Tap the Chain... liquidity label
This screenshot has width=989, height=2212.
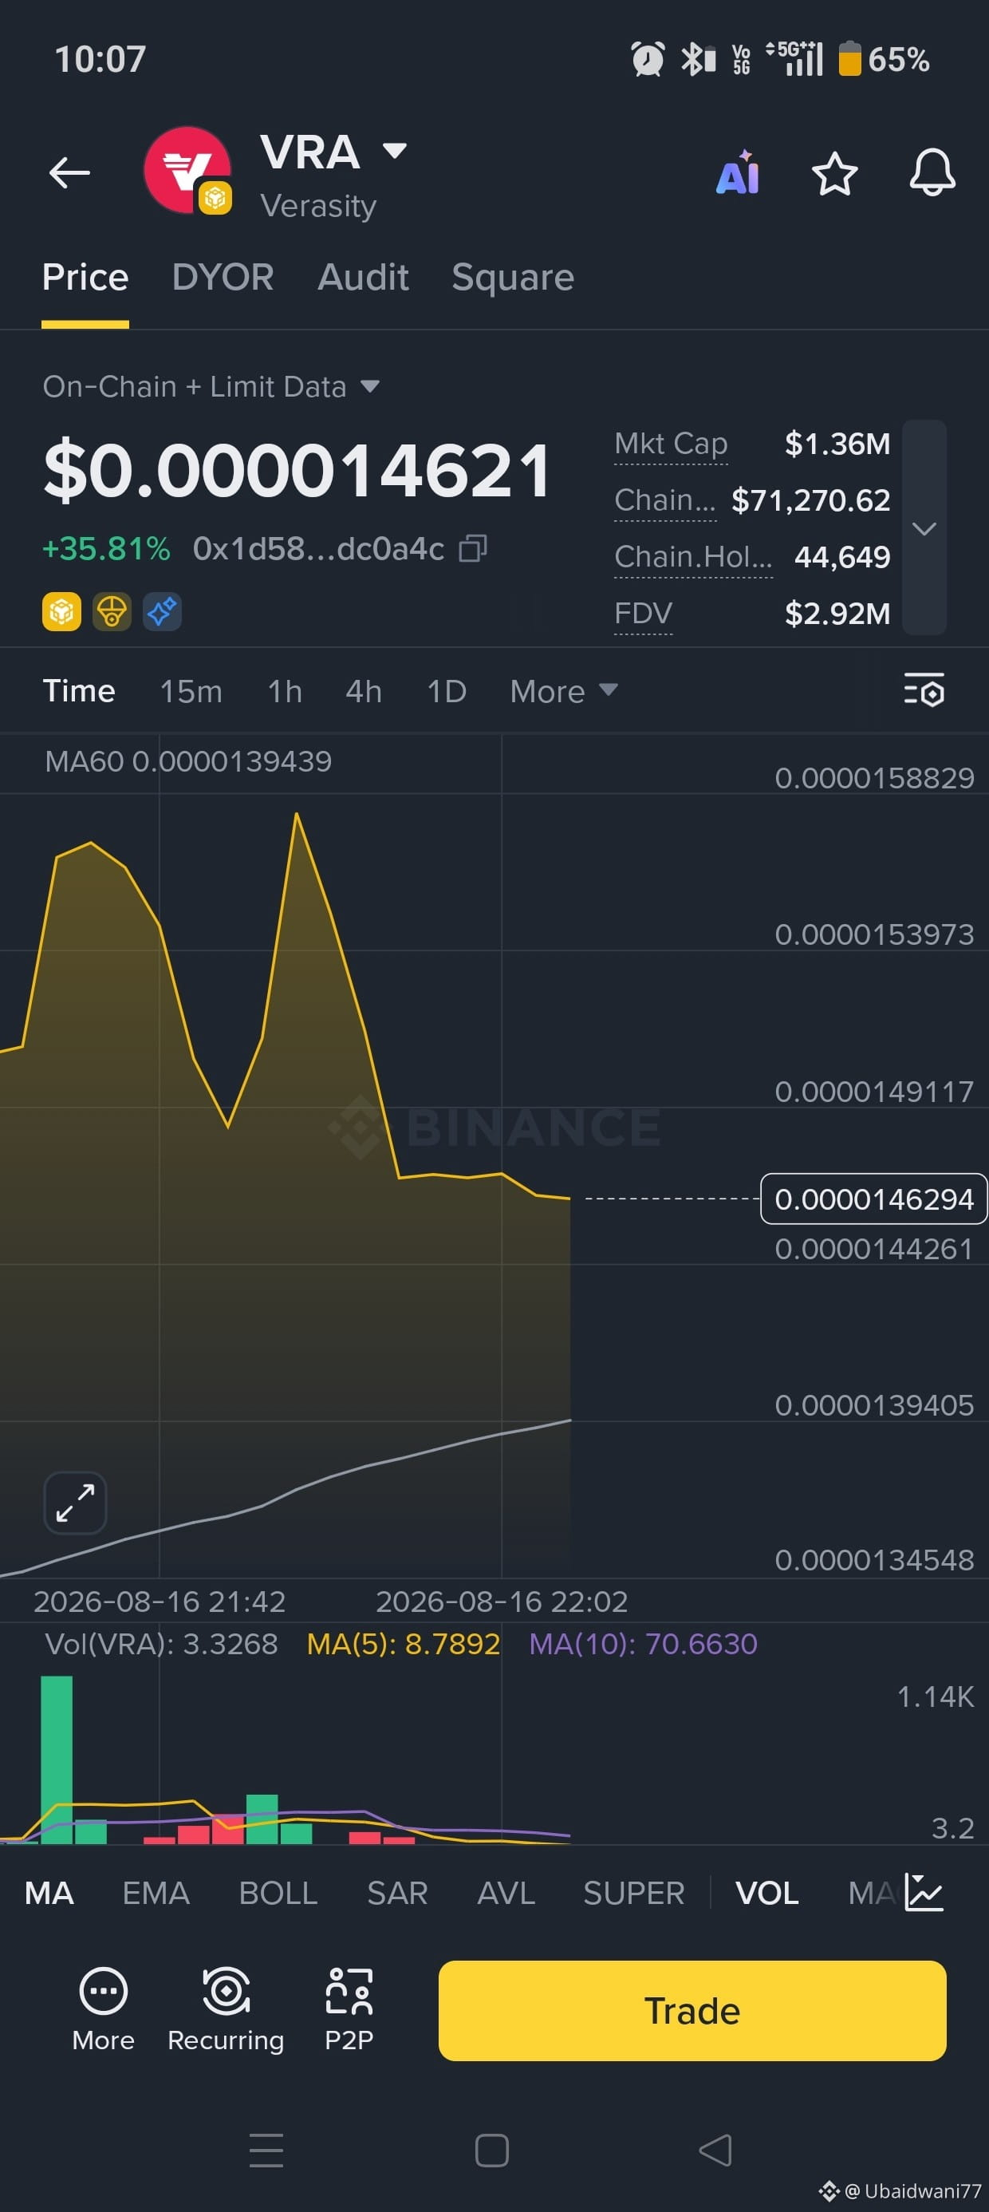pos(665,500)
